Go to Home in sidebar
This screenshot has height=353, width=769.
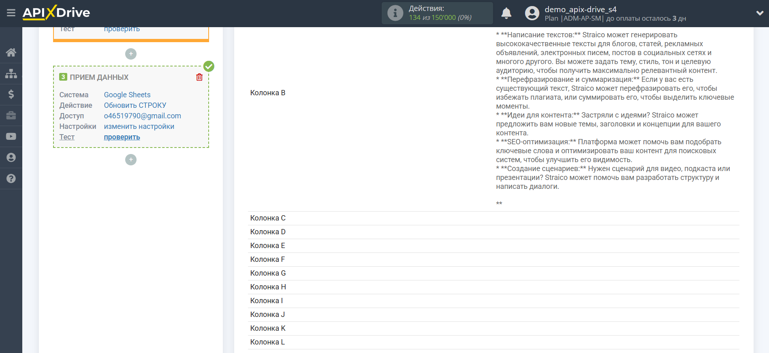tap(11, 52)
